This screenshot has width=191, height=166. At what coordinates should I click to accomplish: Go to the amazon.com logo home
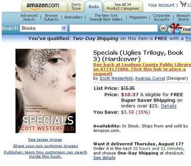click(x=43, y=6)
